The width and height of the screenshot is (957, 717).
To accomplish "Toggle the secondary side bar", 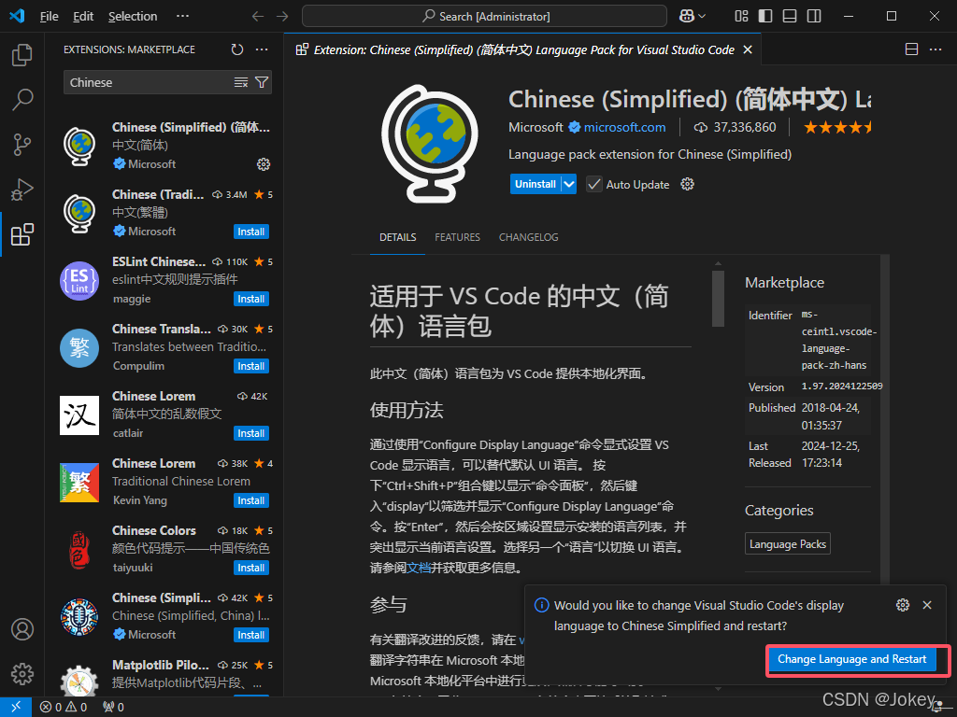I will (814, 17).
